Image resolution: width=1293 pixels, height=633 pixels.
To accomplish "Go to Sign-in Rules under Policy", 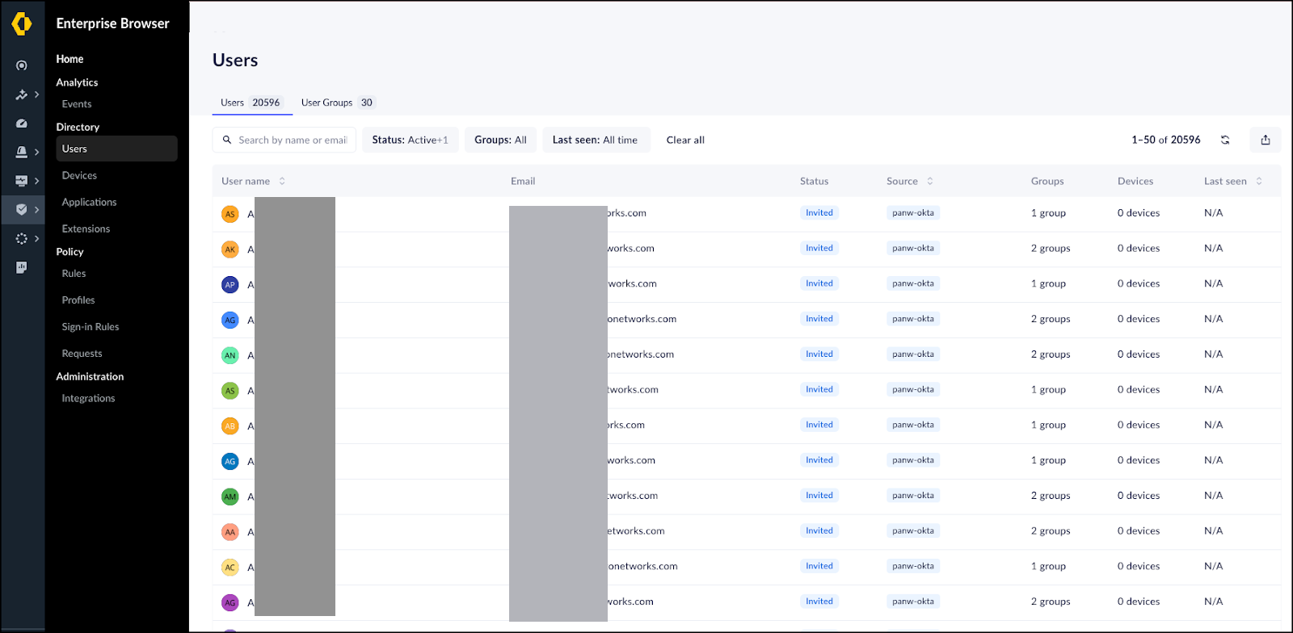I will coord(91,327).
